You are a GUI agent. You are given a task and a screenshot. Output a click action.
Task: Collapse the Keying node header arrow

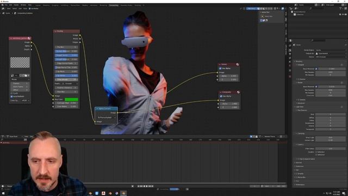[x=55, y=32]
